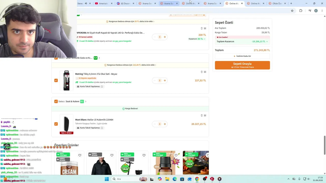The height and width of the screenshot is (183, 326).
Task: Open a new browser tab
Action: (291, 4)
